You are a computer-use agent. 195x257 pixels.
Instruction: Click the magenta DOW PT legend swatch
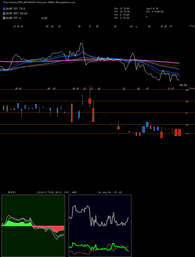point(4,18)
